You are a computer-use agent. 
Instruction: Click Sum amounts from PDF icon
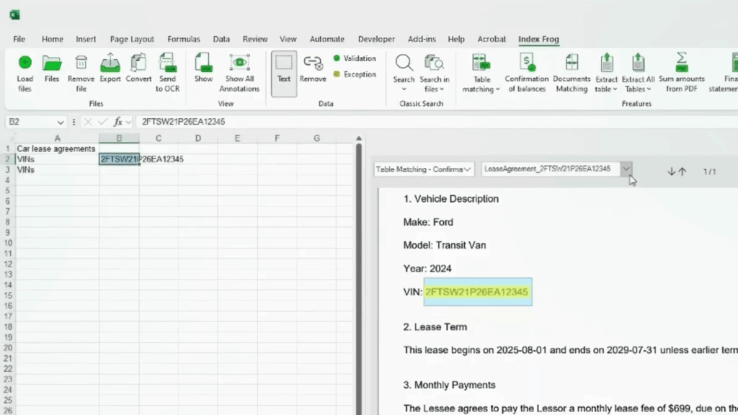click(682, 63)
